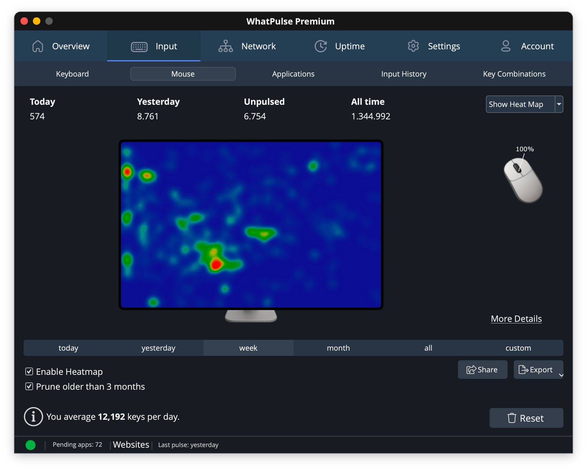The image size is (587, 470).
Task: Click the info icon beside average keys
Action: 33,417
